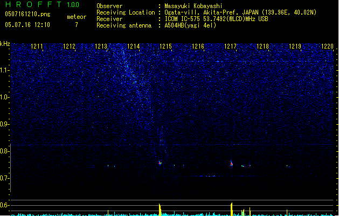The height and width of the screenshot is (216, 339).
Task: Click the Receiving Location label
Action: point(126,12)
